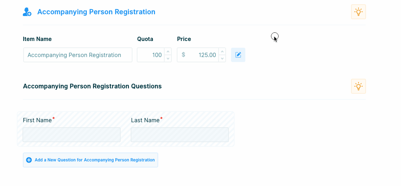The image size is (401, 186).
Task: Click the First Name label
Action: 37,120
